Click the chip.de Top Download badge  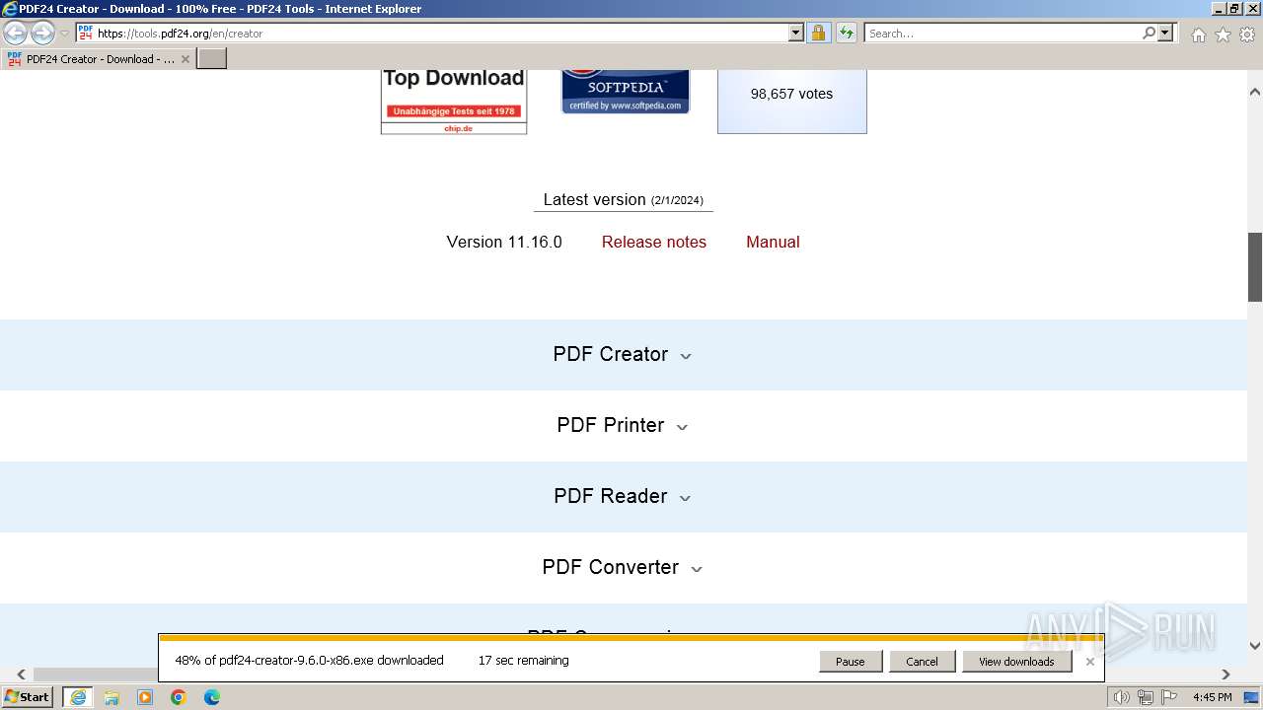pos(454,102)
